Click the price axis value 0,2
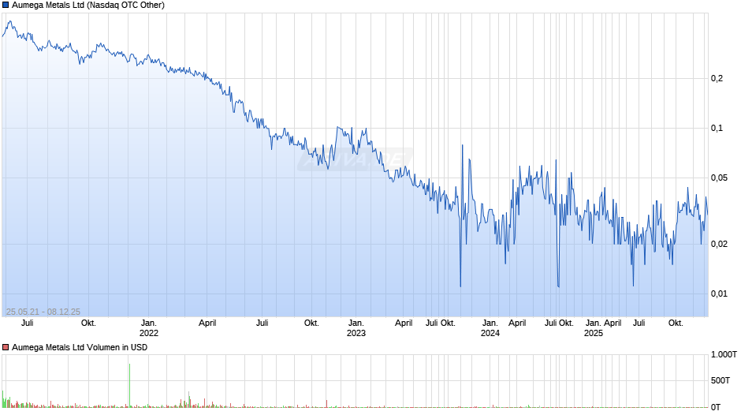This screenshot has width=741, height=415. click(717, 79)
